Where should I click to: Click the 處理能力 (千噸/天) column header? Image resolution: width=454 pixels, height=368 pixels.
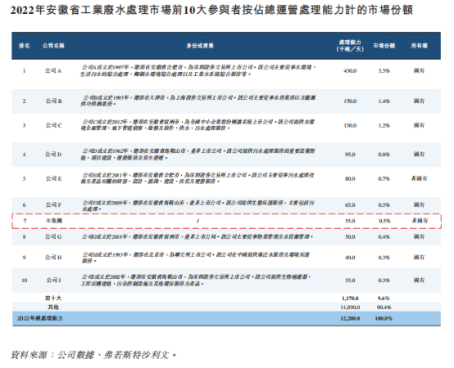point(350,46)
